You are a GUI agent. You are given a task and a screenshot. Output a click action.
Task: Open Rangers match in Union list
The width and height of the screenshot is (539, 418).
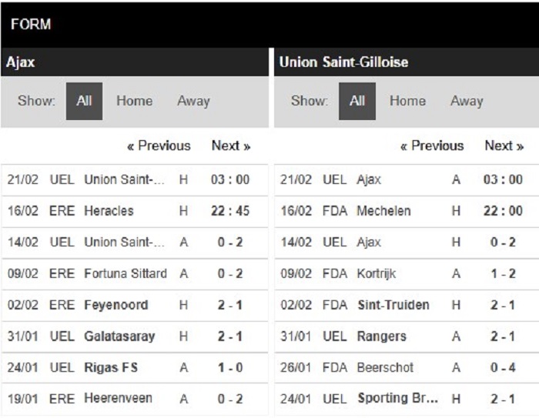click(407, 336)
